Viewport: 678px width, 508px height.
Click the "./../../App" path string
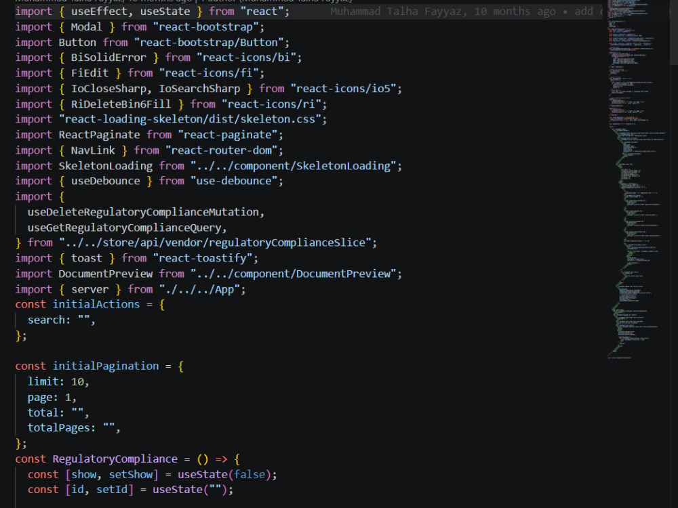pyautogui.click(x=199, y=289)
